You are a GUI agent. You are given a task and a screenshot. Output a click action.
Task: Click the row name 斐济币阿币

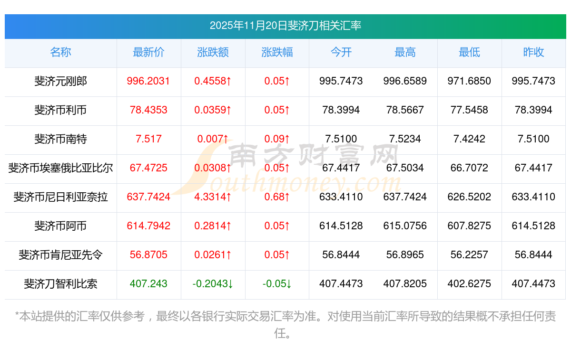[60, 226]
